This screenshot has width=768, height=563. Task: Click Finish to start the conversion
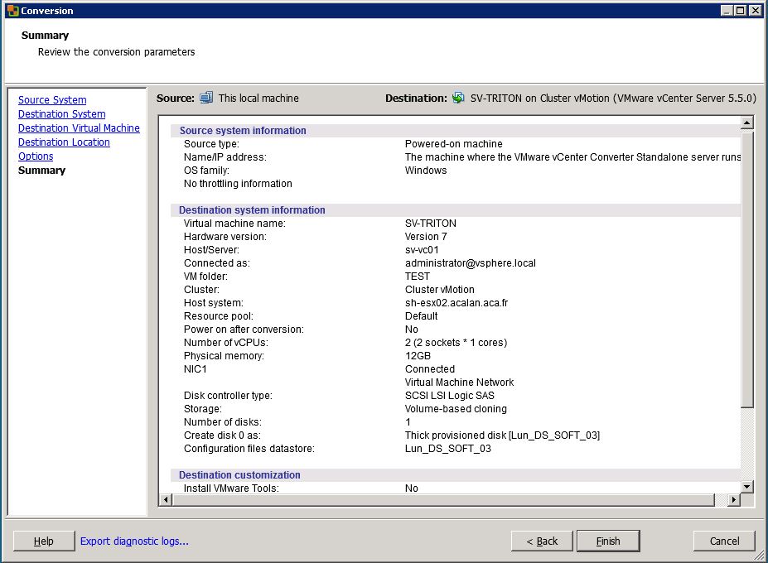coord(608,541)
